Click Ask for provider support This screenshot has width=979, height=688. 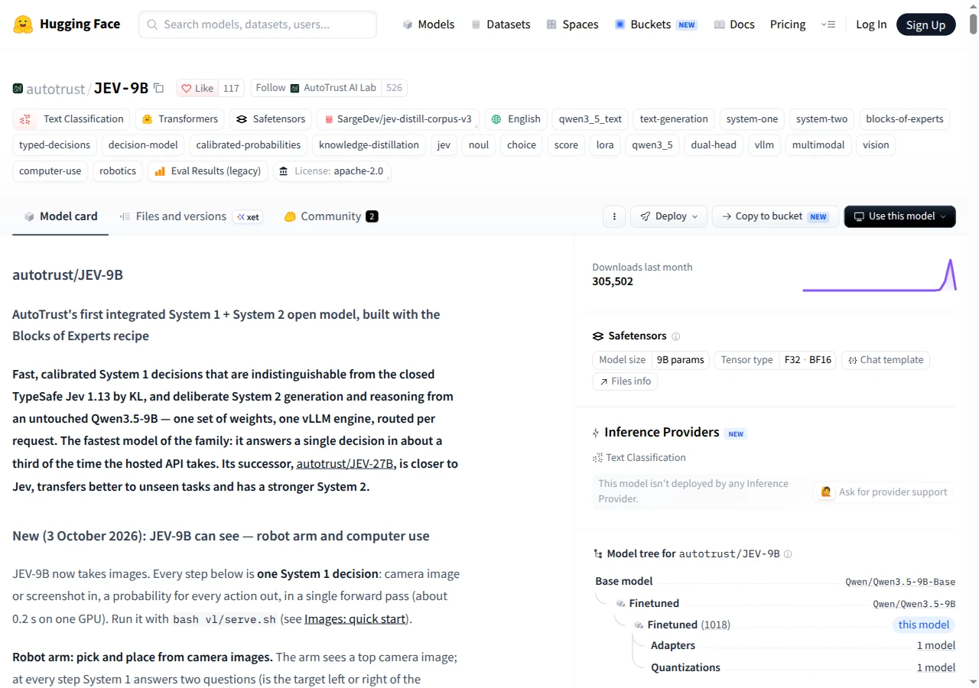[x=885, y=492]
